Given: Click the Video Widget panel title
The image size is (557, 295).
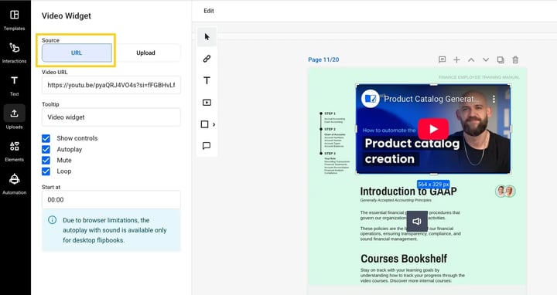Looking at the screenshot, I should coord(67,15).
